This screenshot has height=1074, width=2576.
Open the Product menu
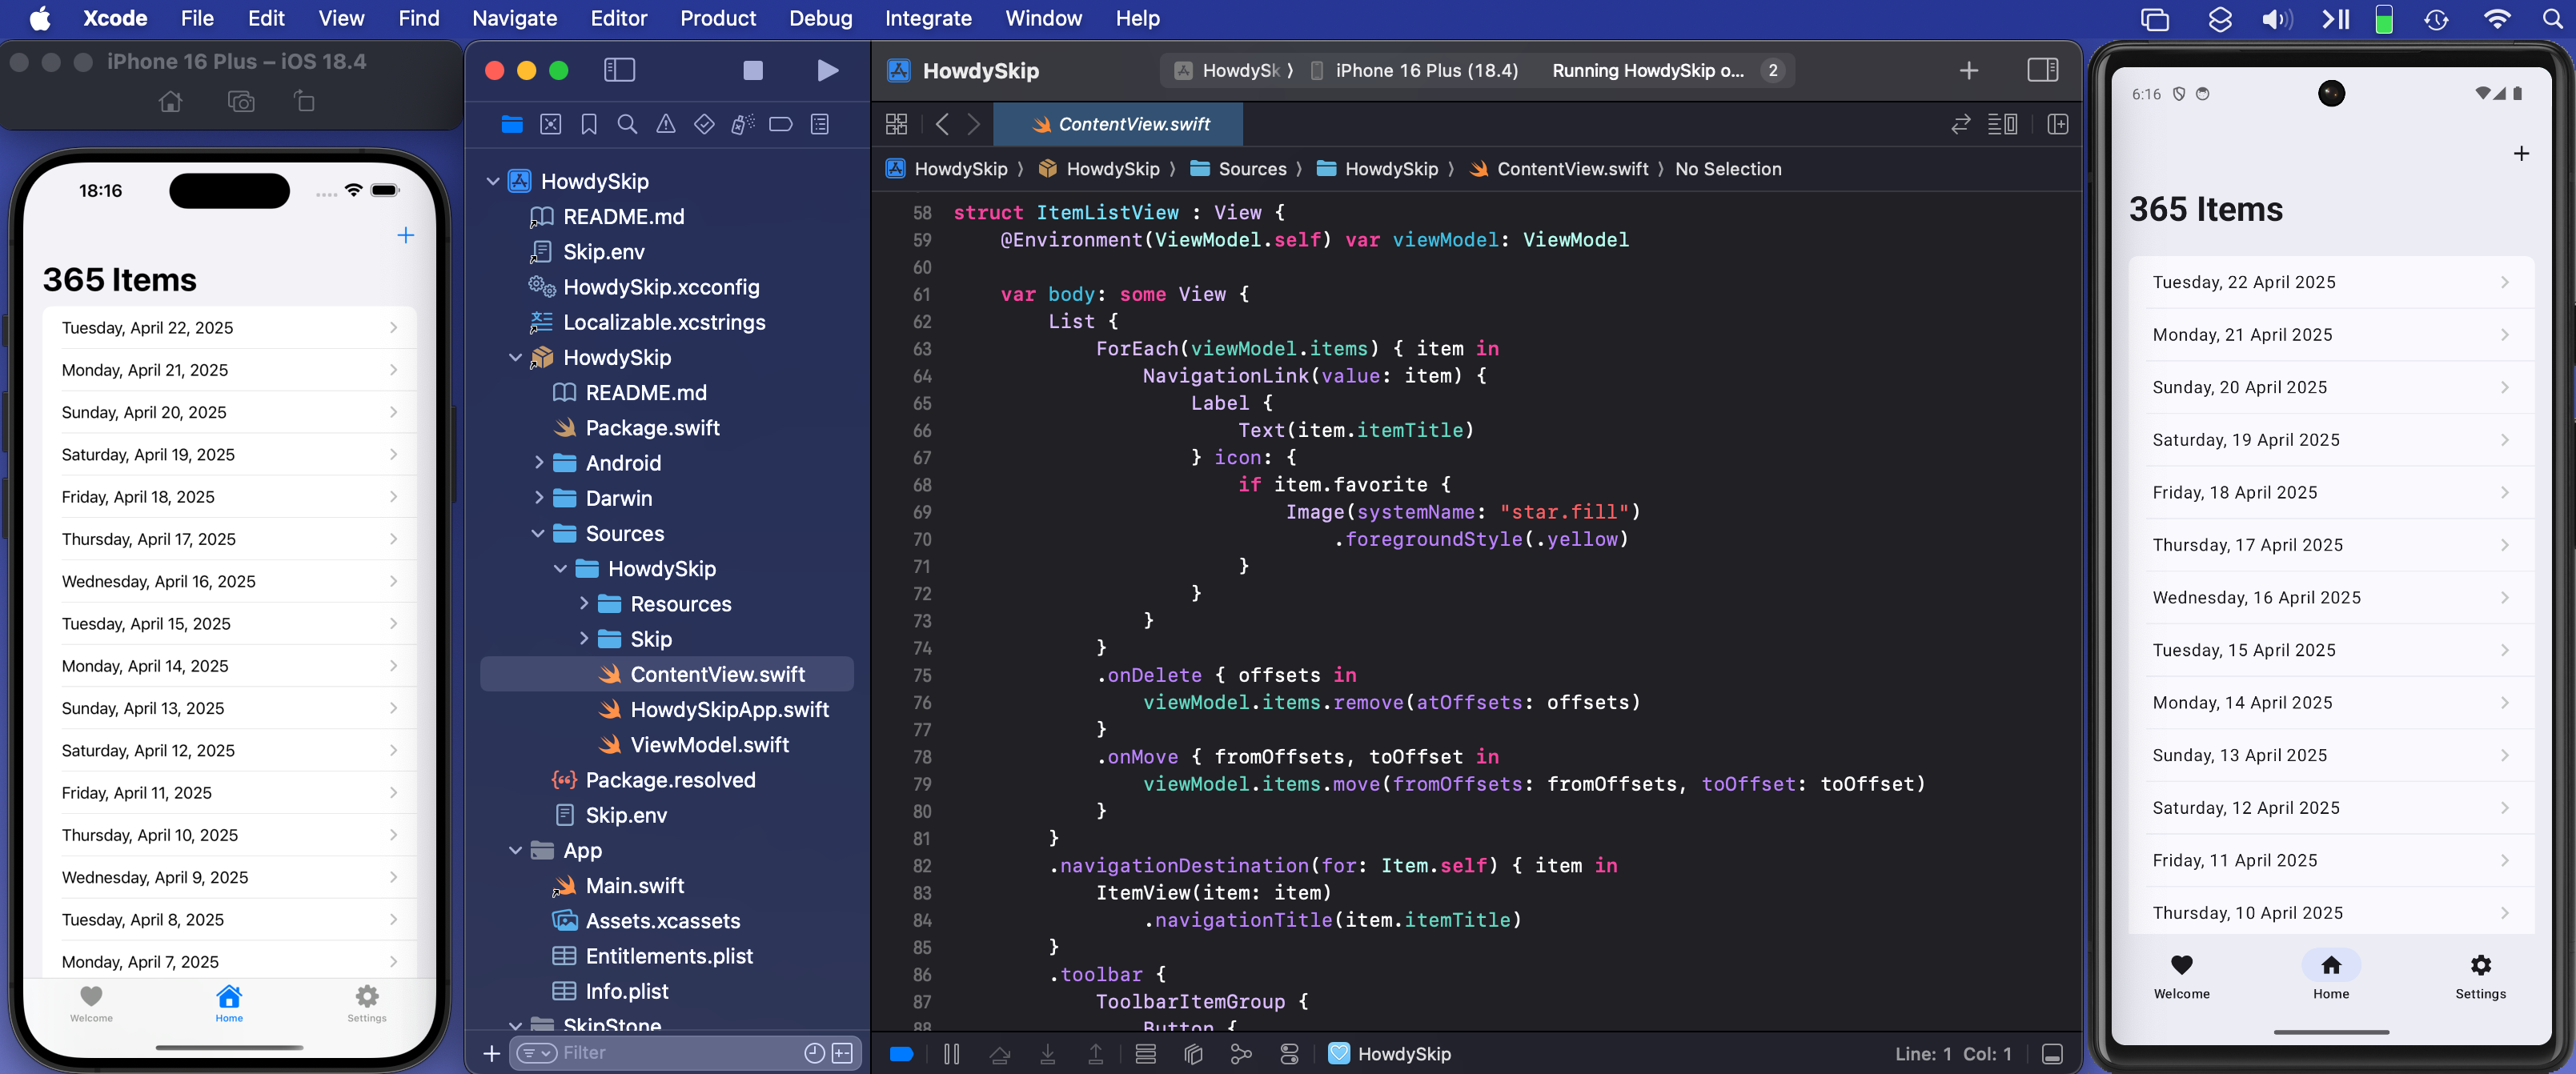click(x=718, y=18)
